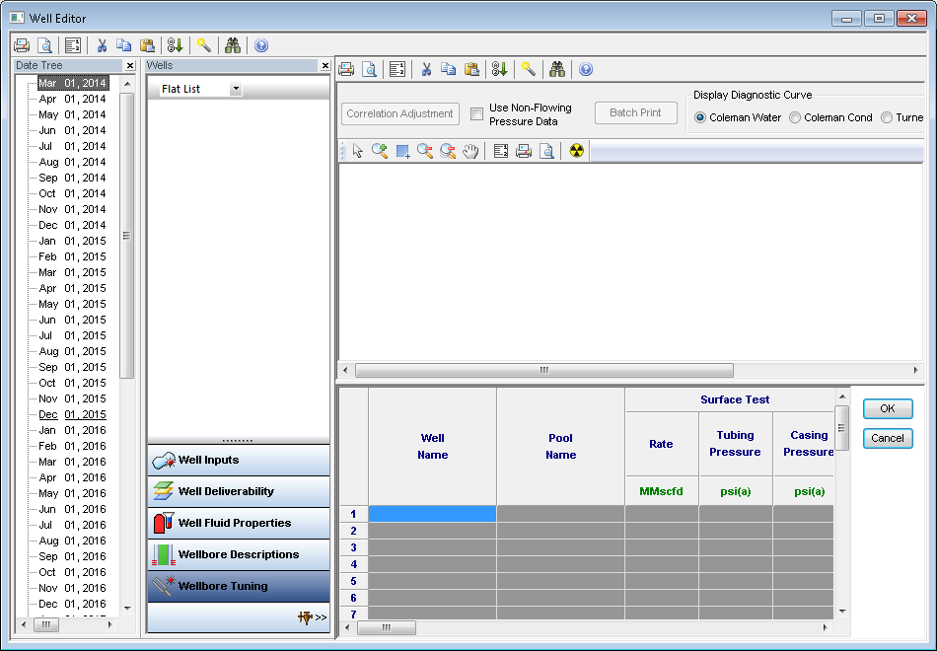Screen dimensions: 937x651
Task: Select Jan 01, 2015 in Date Tree
Action: 72,241
